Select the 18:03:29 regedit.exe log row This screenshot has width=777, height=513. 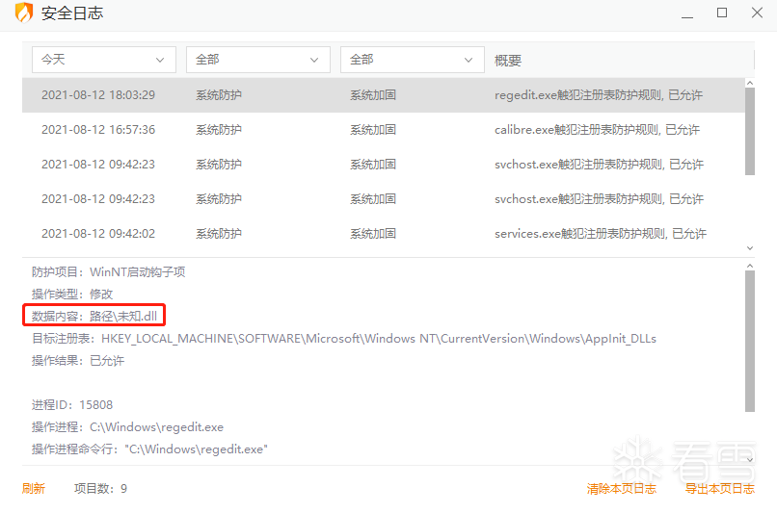(383, 95)
